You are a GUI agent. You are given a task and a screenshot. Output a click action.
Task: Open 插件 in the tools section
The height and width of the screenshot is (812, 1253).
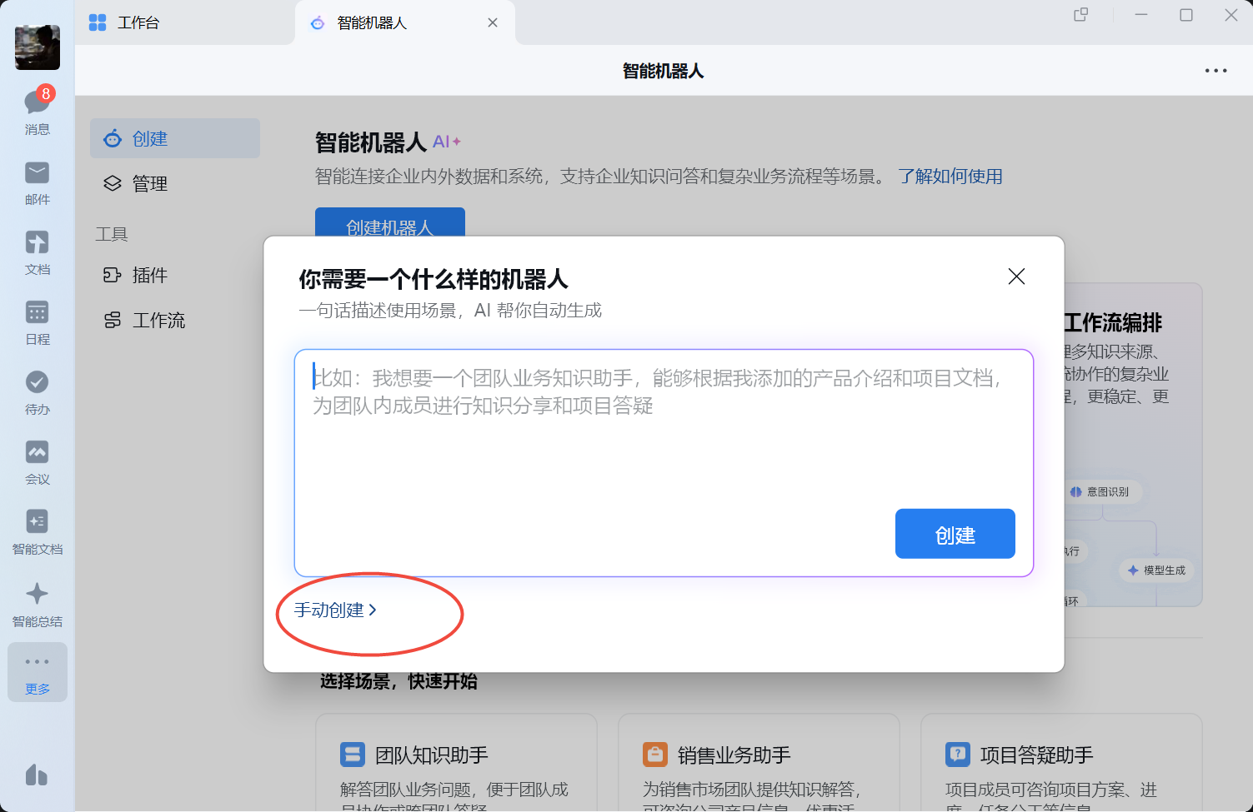coord(175,275)
